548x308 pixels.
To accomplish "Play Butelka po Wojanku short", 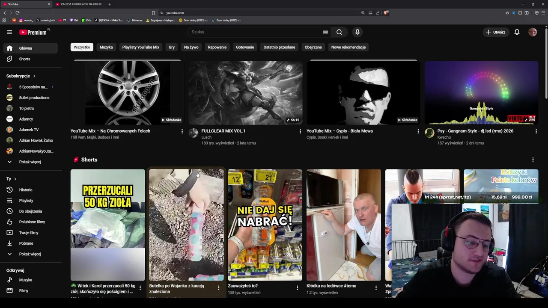I will tap(186, 225).
